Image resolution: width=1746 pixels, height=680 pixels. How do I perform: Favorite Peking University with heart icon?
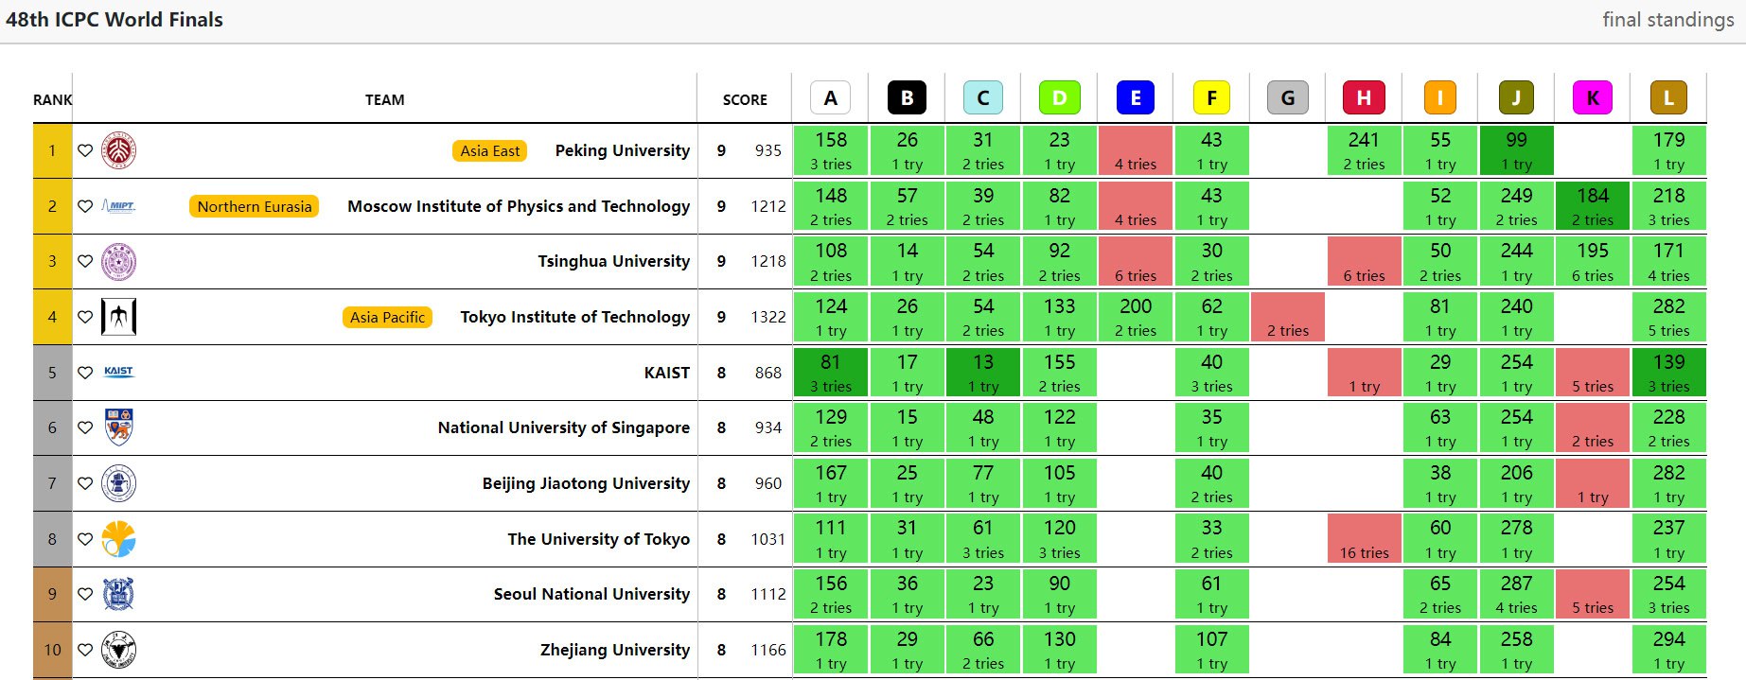85,150
